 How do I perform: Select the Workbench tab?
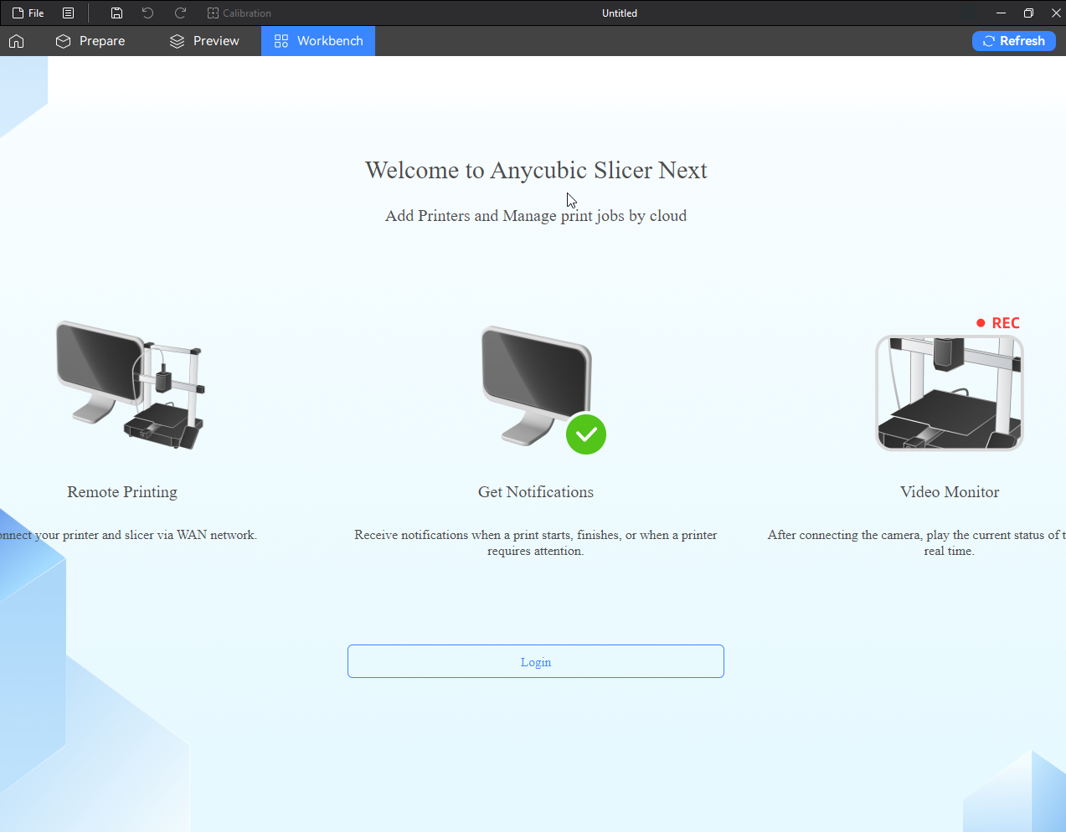(318, 41)
